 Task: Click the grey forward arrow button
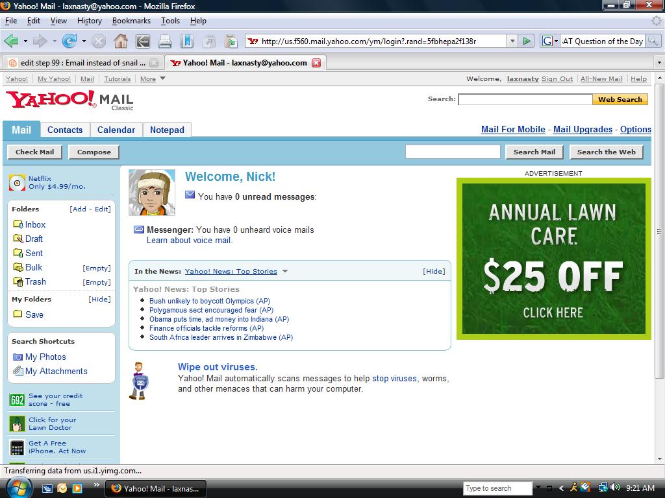point(40,41)
